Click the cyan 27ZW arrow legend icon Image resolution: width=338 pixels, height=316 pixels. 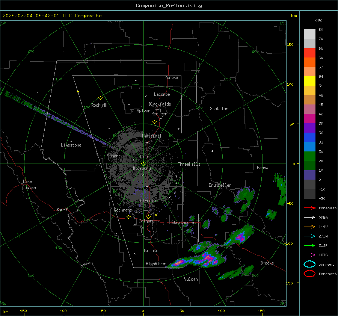tap(309, 236)
